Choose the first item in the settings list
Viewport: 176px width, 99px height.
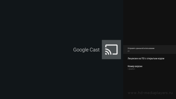(150, 50)
